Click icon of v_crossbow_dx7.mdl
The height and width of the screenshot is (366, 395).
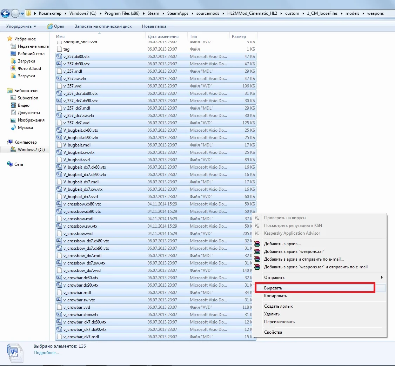tap(59, 255)
